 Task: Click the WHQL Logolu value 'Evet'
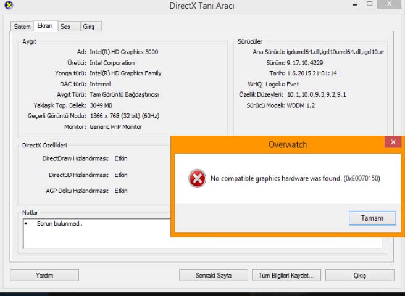point(293,84)
